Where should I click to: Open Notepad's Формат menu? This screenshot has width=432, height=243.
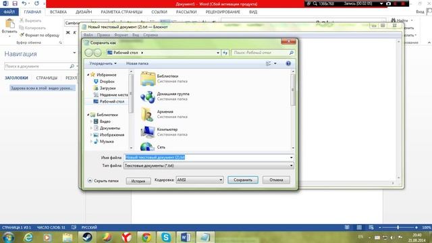(121, 35)
